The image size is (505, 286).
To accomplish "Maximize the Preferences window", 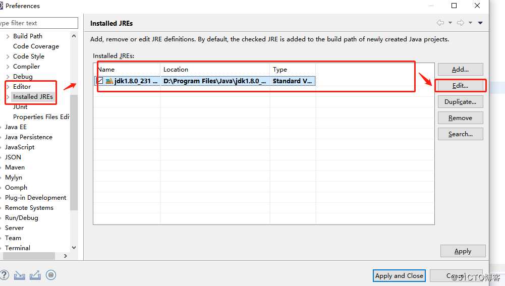I will pos(454,6).
